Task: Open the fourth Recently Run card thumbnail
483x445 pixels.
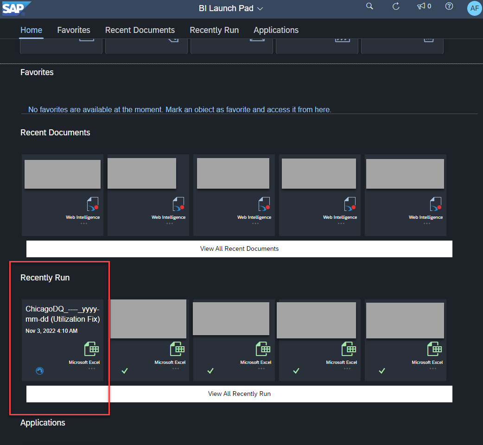Action: coord(316,320)
